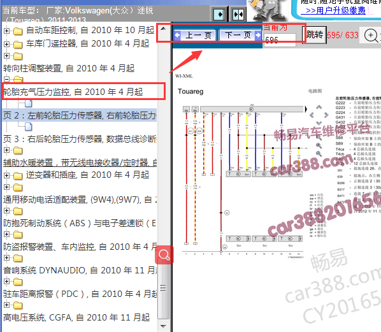Pan the diagram left with the left chevron
Viewport: 381px width, 332px height.
coord(312,115)
